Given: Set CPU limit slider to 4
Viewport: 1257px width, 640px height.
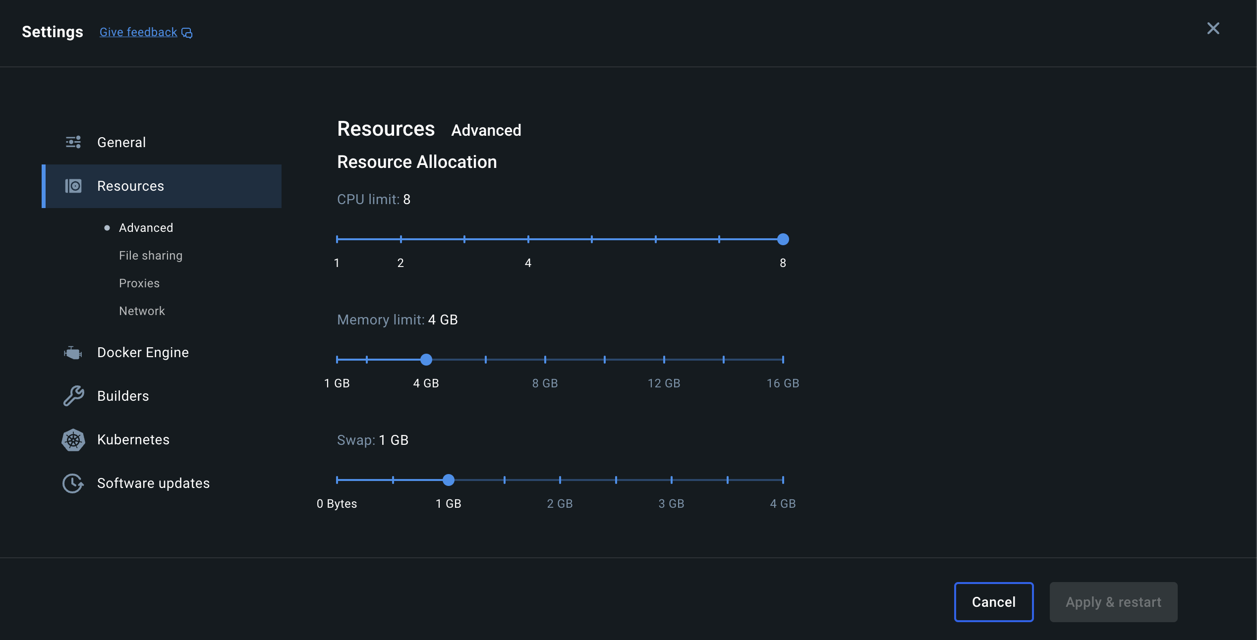Looking at the screenshot, I should 528,239.
